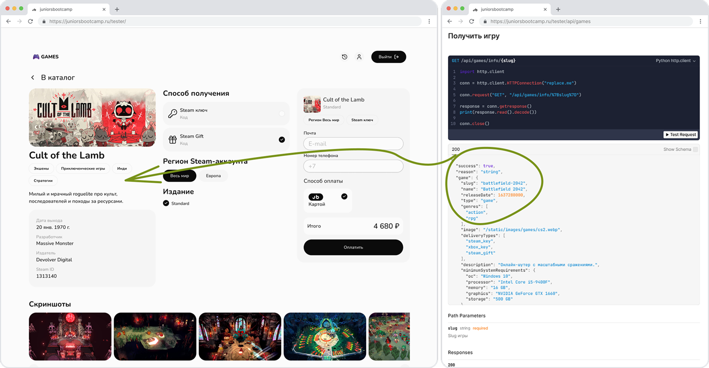709x368 pixels.
Task: Reload the right API docs page
Action: coord(472,21)
